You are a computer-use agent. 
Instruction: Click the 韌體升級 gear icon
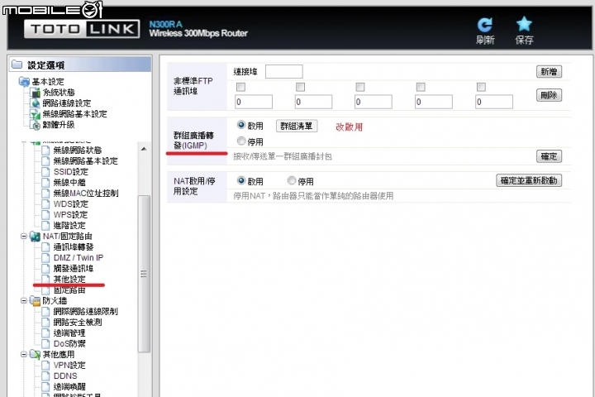(x=36, y=125)
